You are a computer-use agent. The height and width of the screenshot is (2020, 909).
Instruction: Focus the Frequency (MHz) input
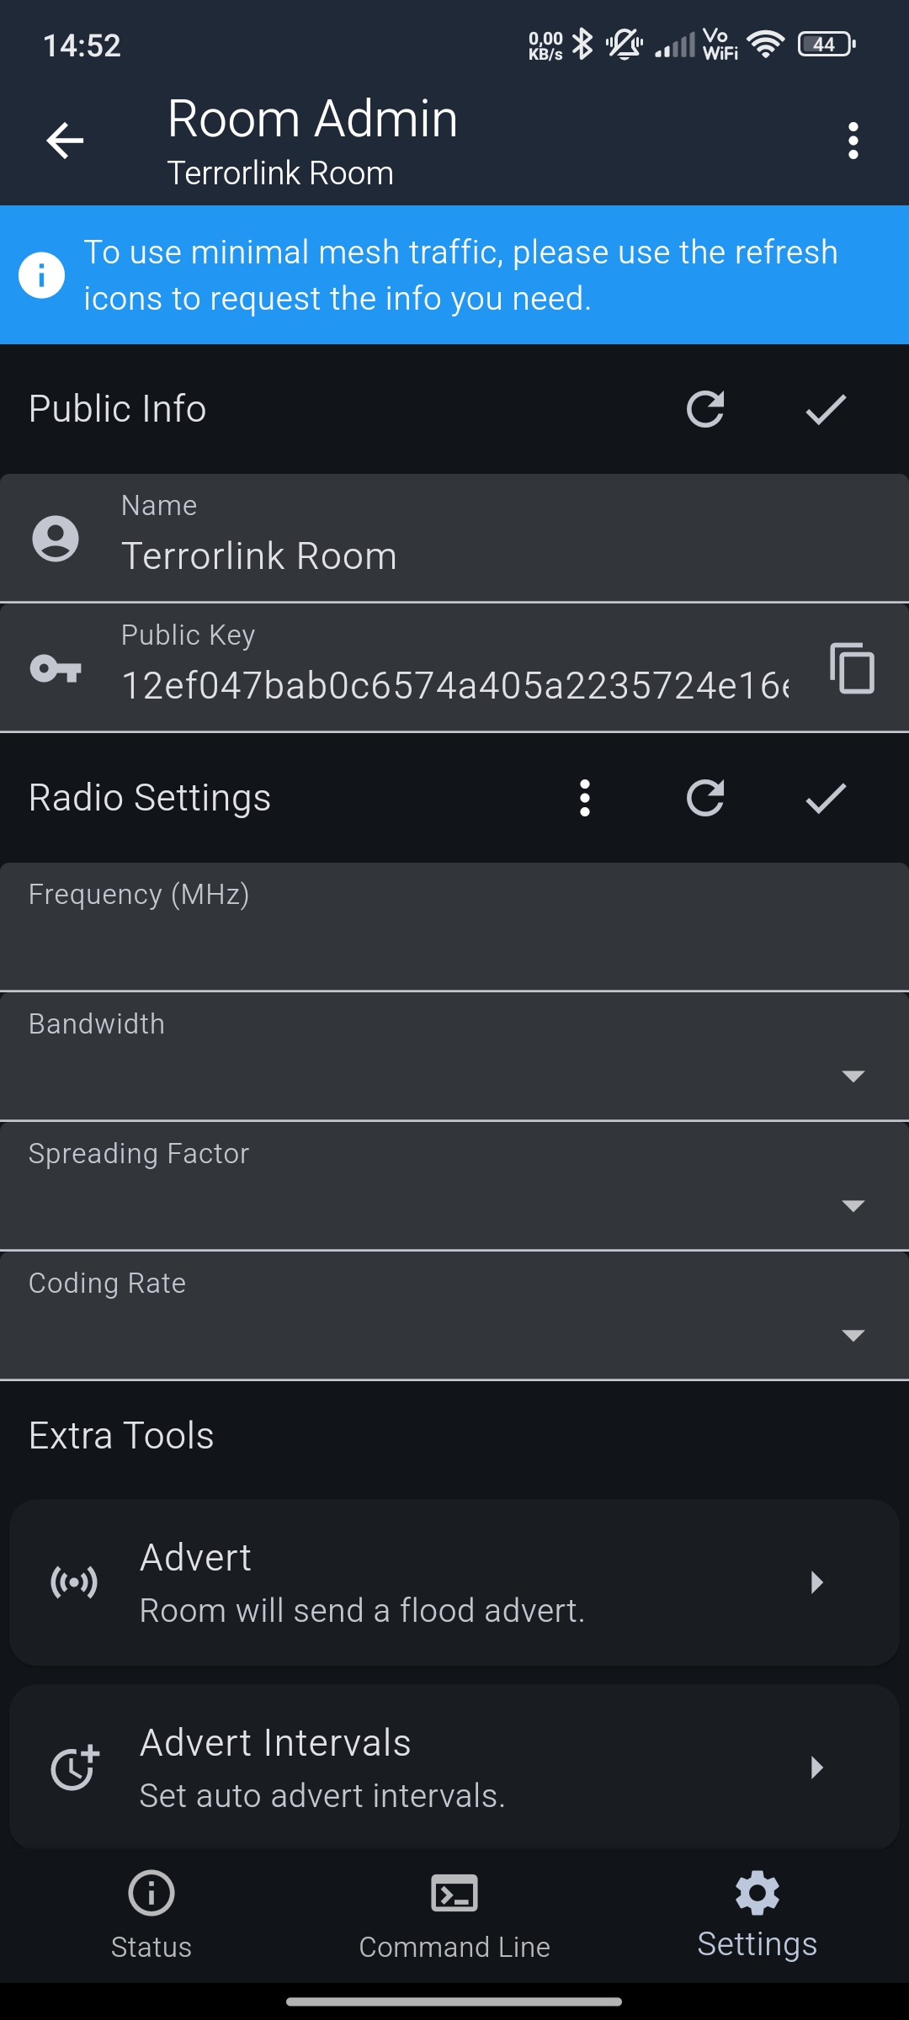click(454, 938)
